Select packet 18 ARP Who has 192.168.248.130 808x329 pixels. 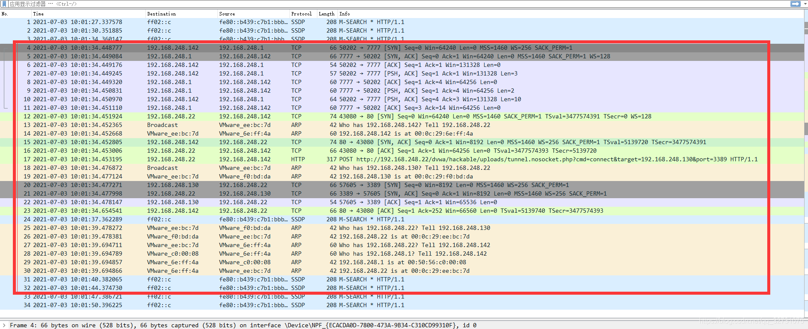[x=402, y=168]
